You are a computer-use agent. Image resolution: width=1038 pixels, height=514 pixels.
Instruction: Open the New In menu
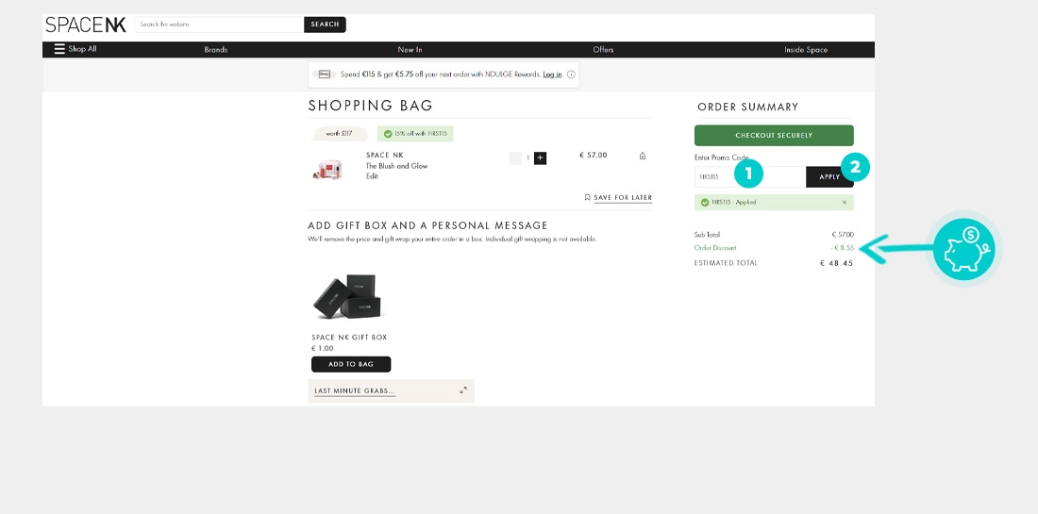[x=410, y=49]
